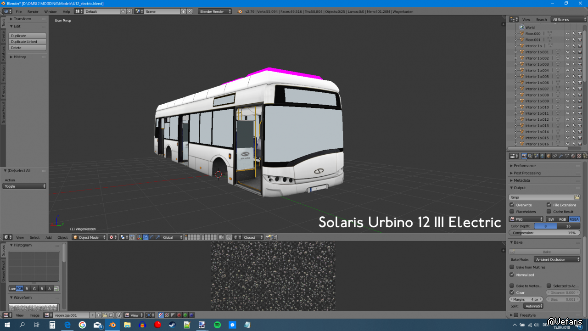The width and height of the screenshot is (588, 331).
Task: Open the World properties tab icon
Action: (542, 156)
